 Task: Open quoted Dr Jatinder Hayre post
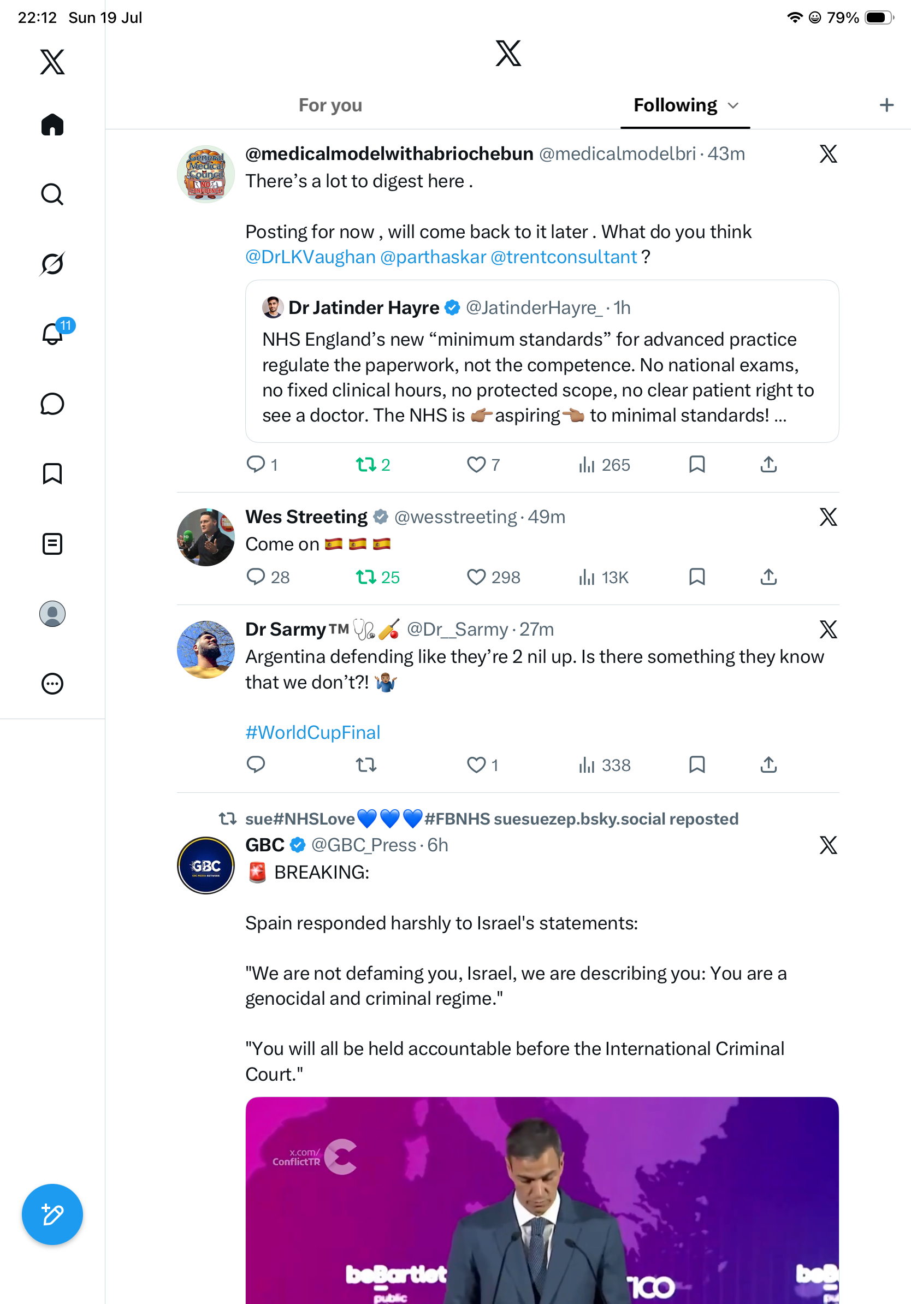(x=542, y=361)
